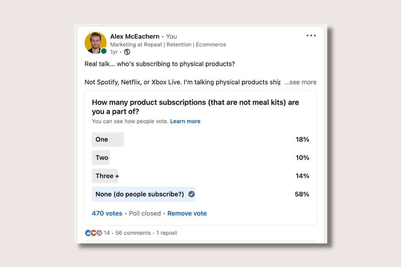Click the green online status indicator
Viewport: 401px width, 267px height.
[x=104, y=50]
